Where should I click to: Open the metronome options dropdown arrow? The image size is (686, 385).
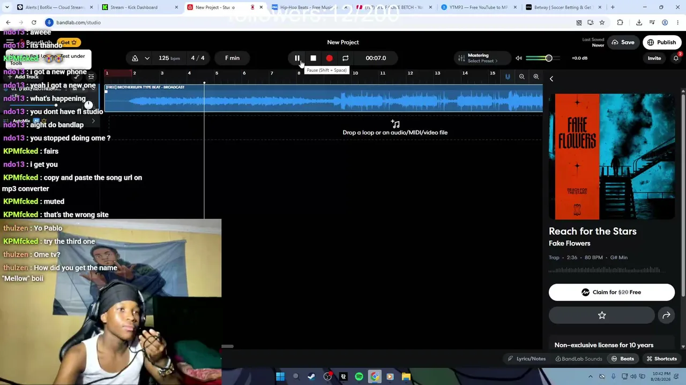click(x=147, y=58)
